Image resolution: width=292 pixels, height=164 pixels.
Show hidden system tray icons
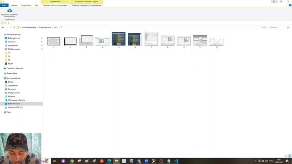255,161
